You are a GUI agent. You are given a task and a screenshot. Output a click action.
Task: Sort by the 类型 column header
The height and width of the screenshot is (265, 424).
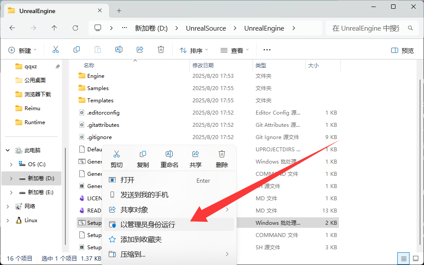[x=261, y=65]
